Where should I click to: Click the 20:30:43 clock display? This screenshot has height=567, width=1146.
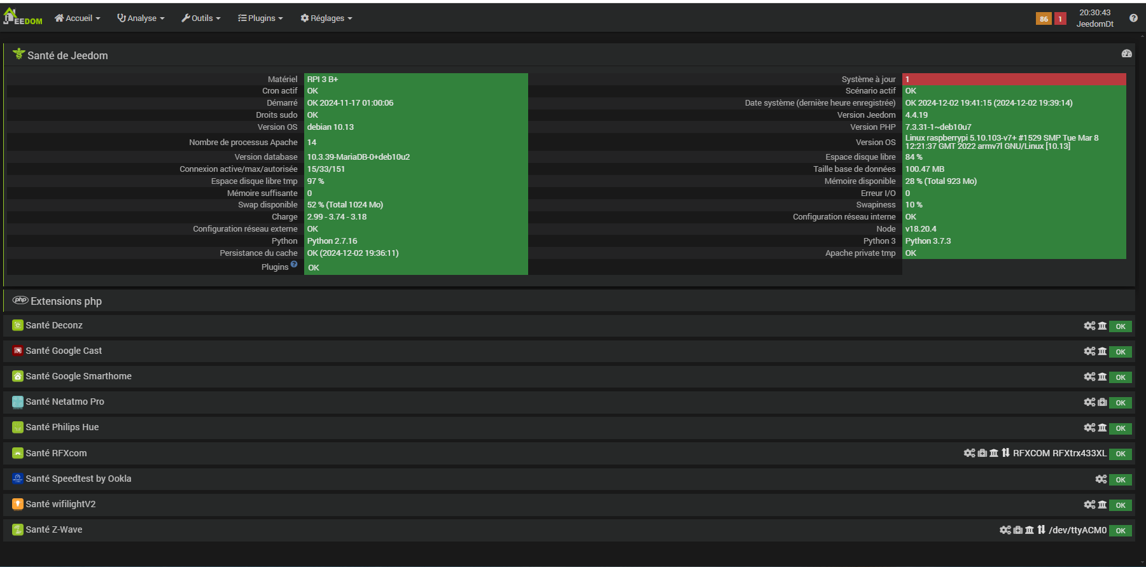(1095, 13)
